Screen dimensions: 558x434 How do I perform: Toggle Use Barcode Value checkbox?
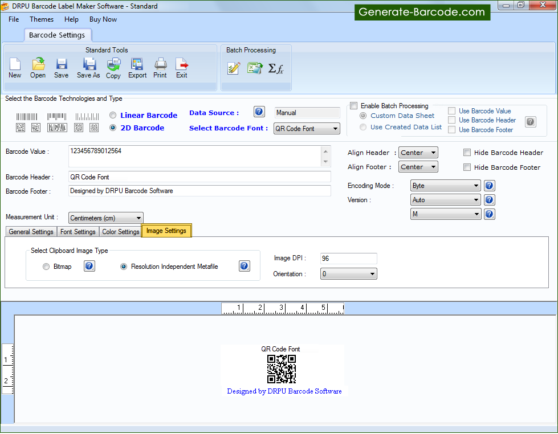click(x=451, y=111)
